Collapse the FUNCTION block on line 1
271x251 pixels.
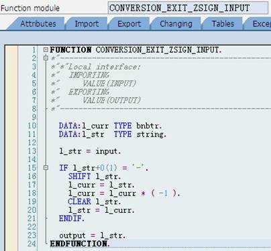click(x=46, y=50)
